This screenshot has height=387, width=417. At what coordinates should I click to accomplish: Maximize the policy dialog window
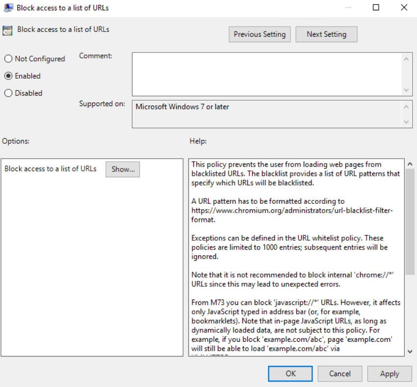pyautogui.click(x=376, y=7)
